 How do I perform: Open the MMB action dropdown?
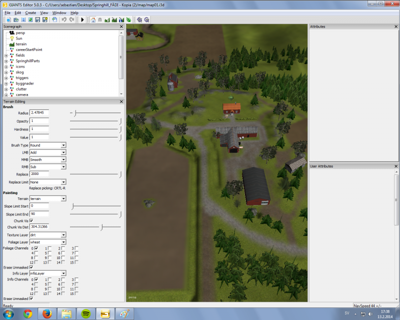pyautogui.click(x=63, y=159)
